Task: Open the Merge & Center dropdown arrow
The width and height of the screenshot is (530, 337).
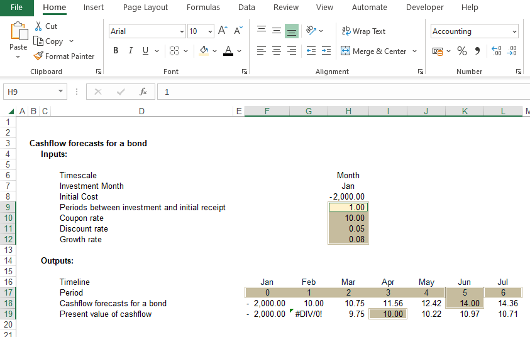Action: [x=415, y=51]
